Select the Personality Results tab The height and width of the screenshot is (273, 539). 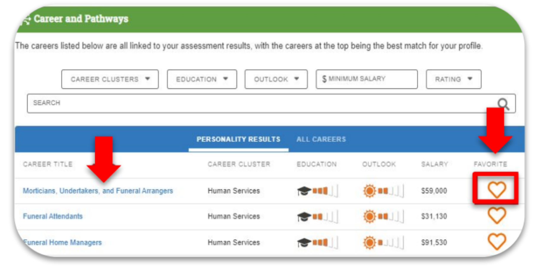[238, 139]
